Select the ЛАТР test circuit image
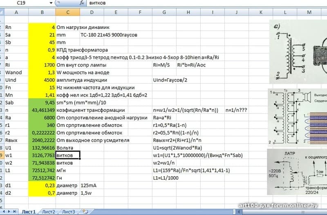327x215 pixels. coord(297,172)
